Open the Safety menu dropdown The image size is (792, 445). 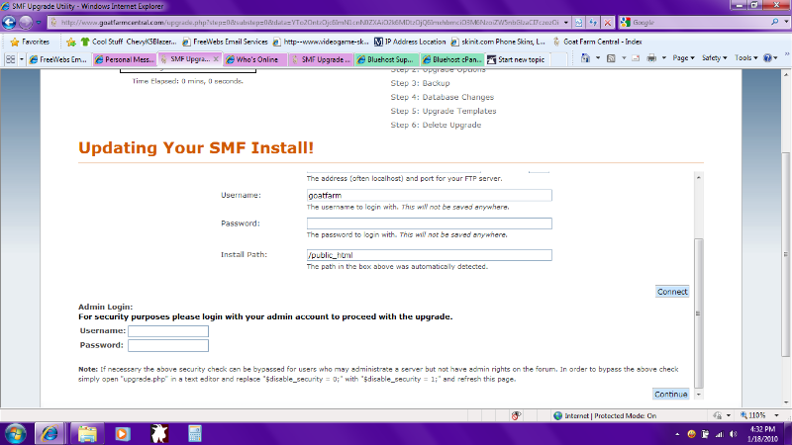[714, 58]
